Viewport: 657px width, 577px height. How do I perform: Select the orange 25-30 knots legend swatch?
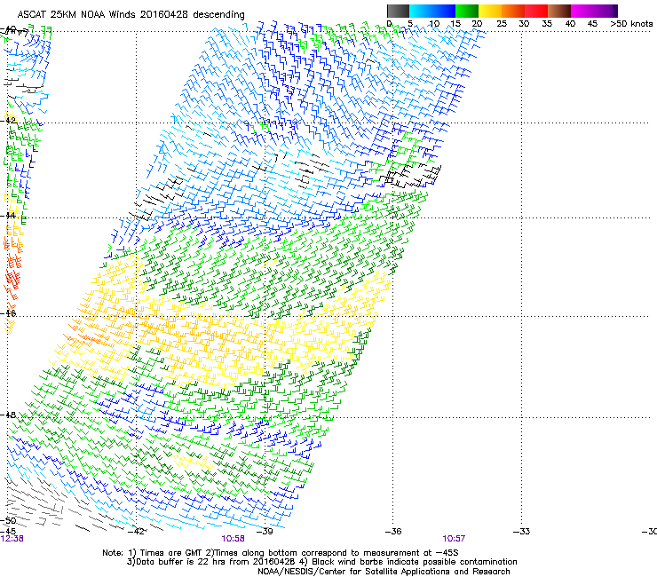point(513,11)
